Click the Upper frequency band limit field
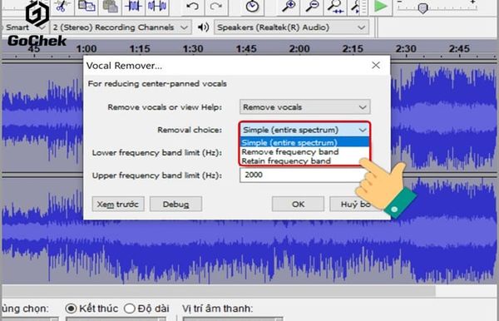499x321 pixels. 303,175
